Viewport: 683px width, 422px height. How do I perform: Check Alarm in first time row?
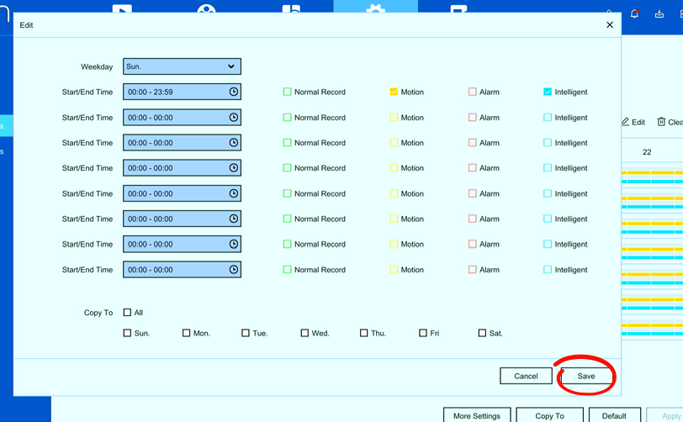(x=472, y=92)
